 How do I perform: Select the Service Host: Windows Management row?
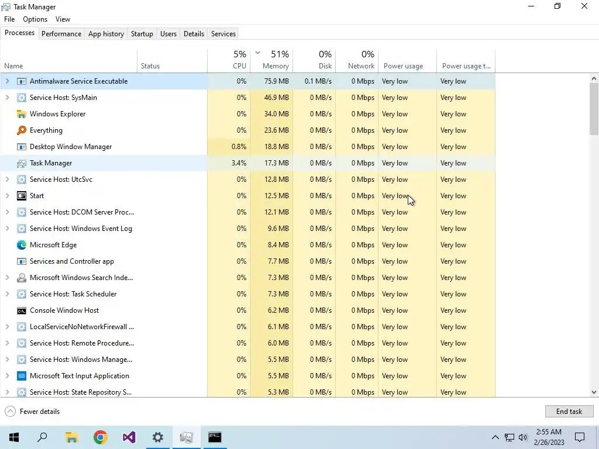(247, 360)
